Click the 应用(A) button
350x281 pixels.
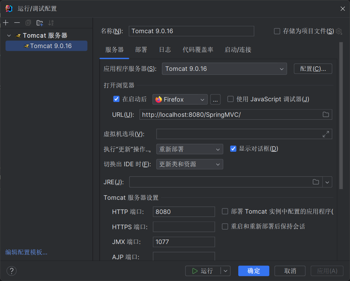coord(327,271)
